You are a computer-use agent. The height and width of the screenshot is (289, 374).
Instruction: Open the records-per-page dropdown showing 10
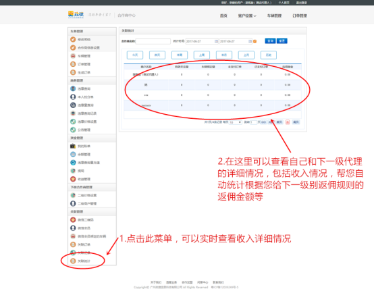tap(236, 122)
